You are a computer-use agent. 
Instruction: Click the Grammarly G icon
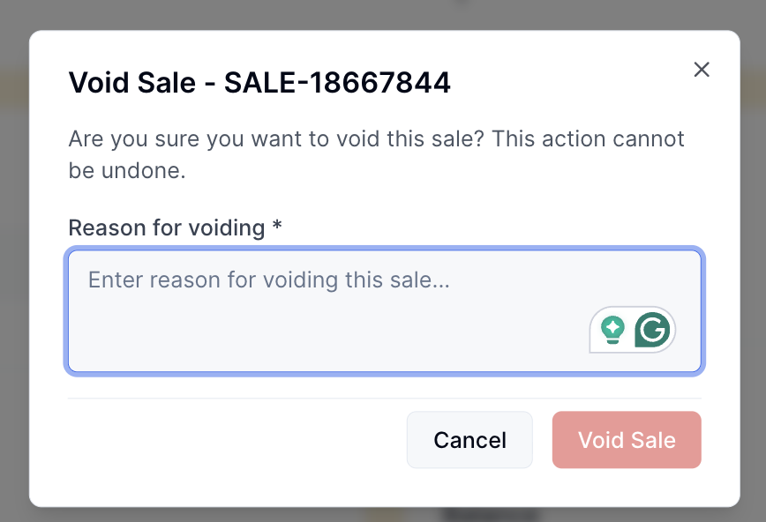(x=652, y=330)
